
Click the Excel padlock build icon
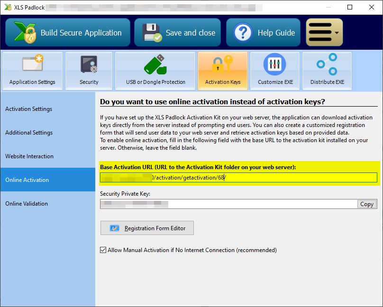[25, 33]
